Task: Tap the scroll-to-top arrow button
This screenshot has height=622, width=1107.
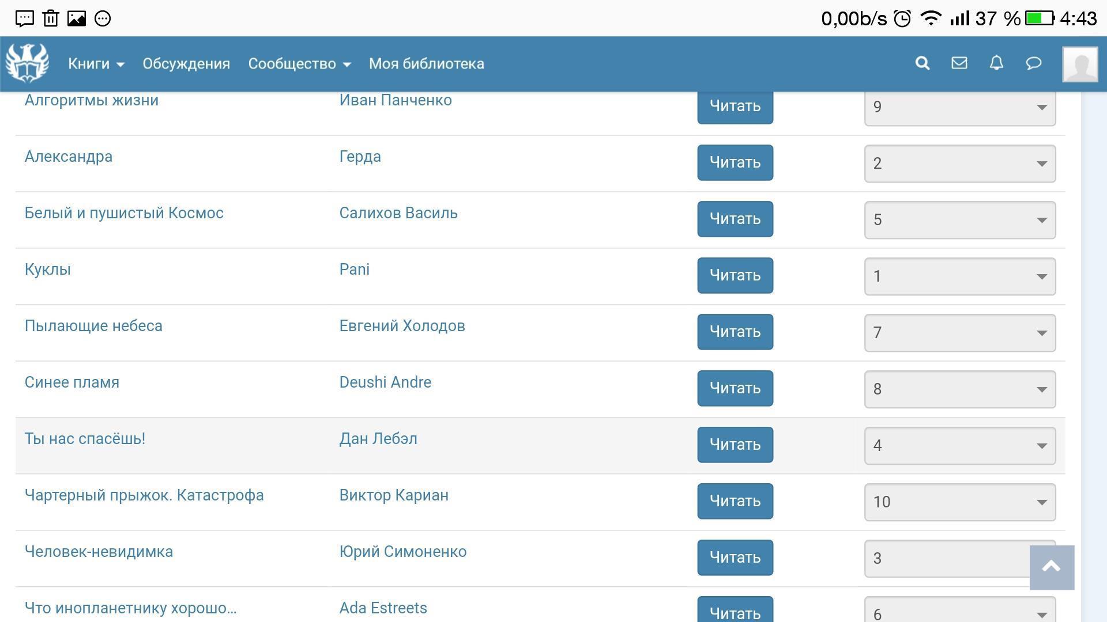Action: [x=1052, y=567]
